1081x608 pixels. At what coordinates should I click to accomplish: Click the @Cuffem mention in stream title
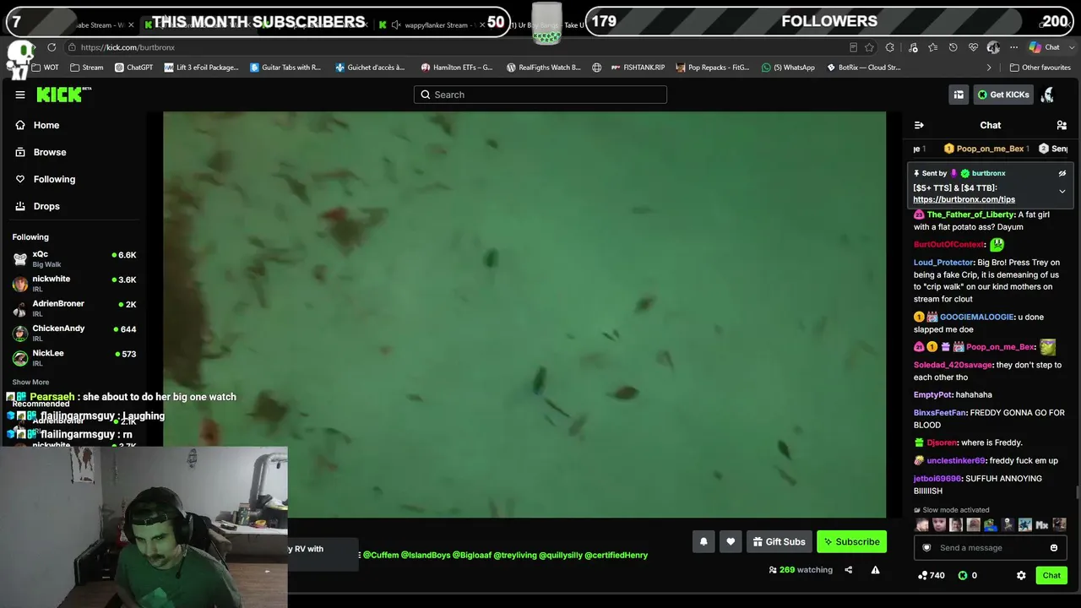point(380,555)
